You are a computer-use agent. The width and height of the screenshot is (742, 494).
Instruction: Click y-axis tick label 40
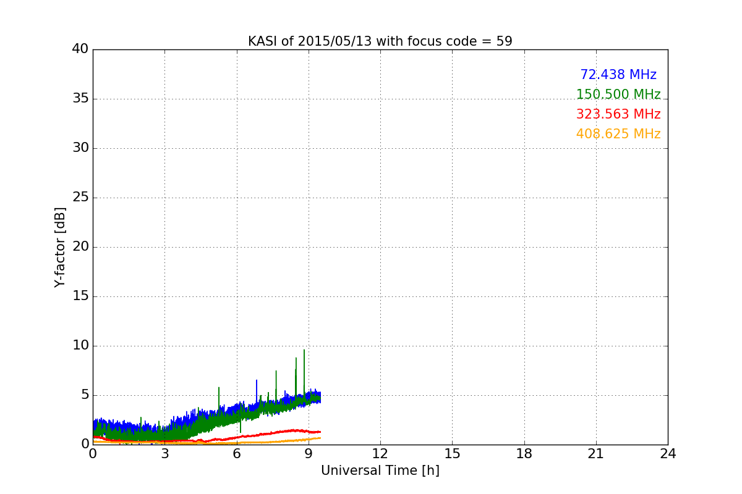pos(80,49)
